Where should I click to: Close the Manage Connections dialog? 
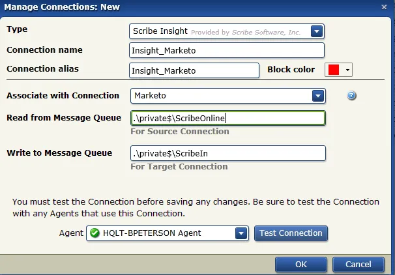[384, 7]
